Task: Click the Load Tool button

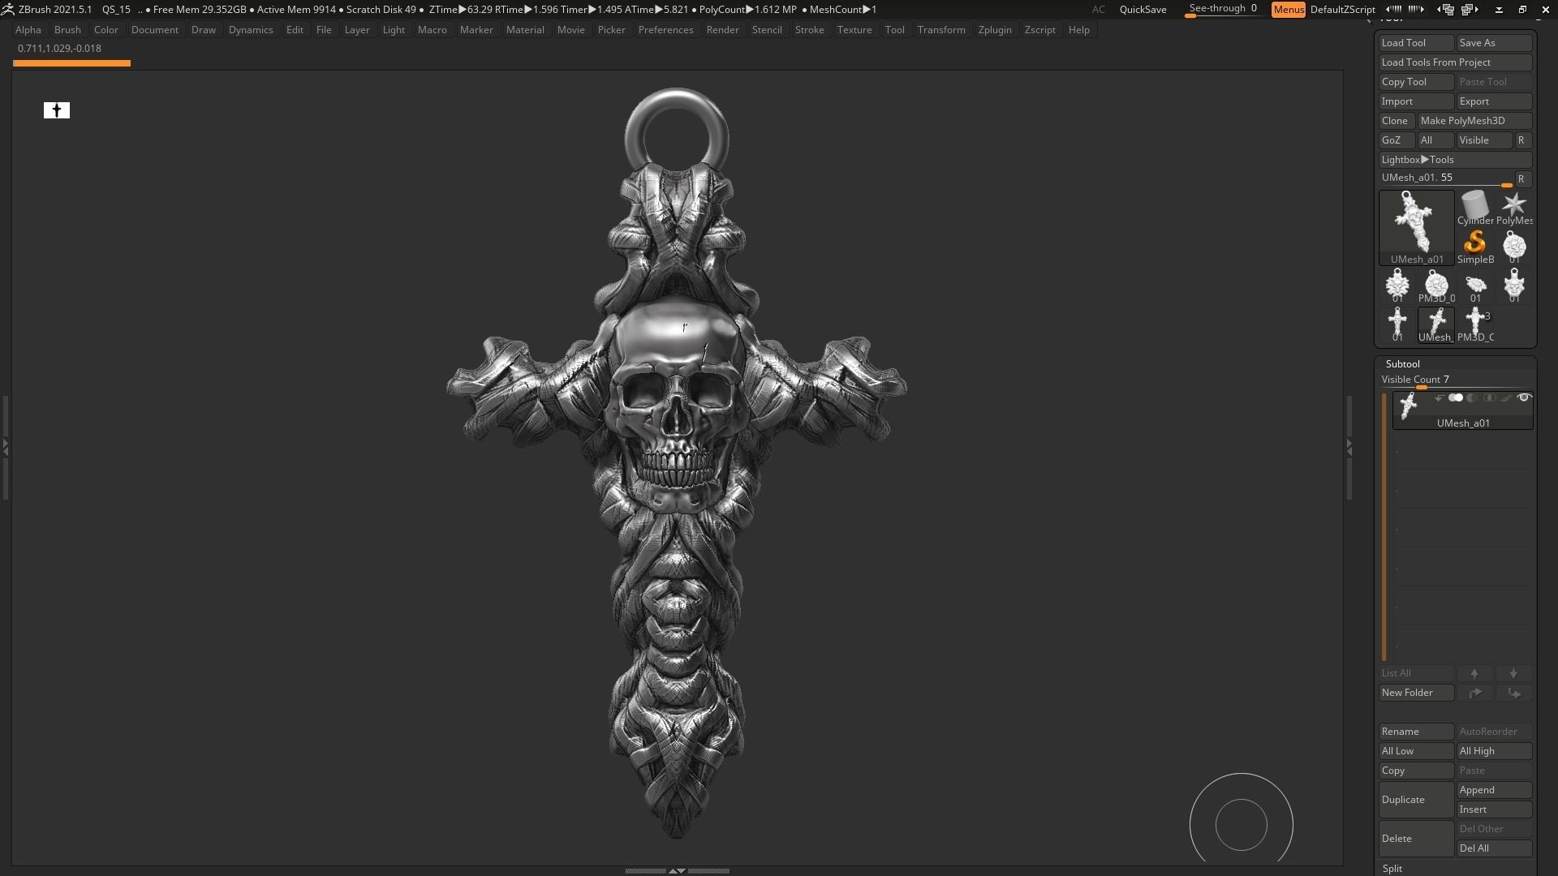Action: [x=1416, y=43]
